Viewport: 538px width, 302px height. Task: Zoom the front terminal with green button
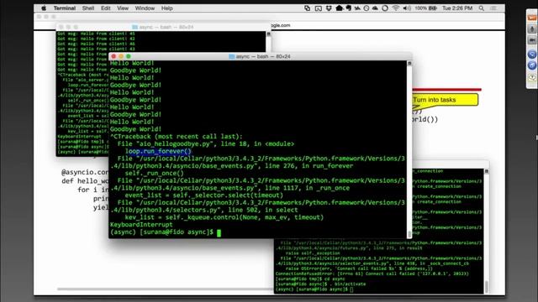[129, 56]
